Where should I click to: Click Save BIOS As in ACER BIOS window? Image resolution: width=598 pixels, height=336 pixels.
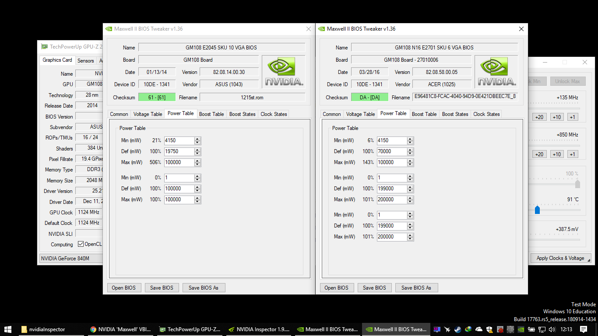coord(416,287)
